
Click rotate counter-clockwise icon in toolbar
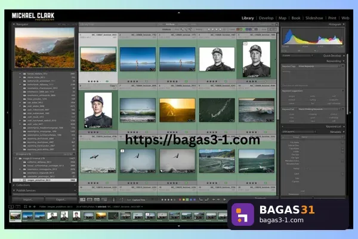pos(200,200)
